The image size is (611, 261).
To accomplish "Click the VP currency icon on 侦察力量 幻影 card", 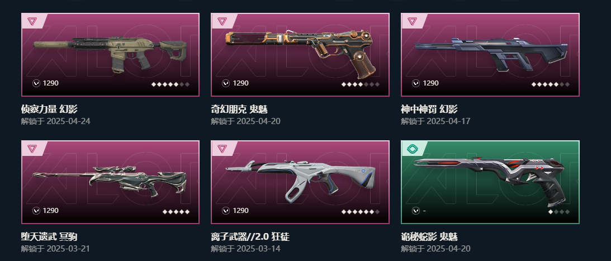I will coord(36,83).
